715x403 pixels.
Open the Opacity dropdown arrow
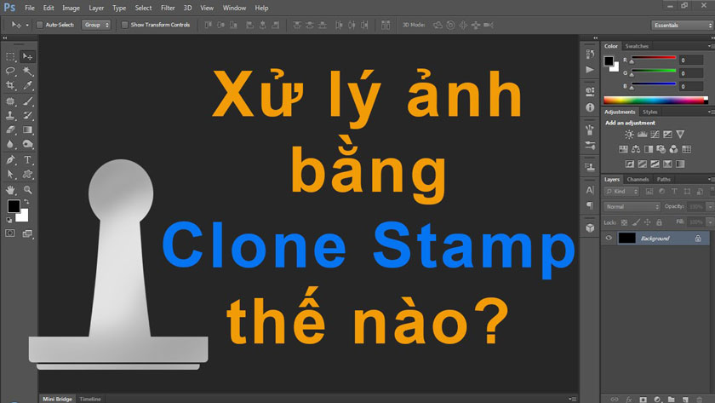(x=710, y=207)
